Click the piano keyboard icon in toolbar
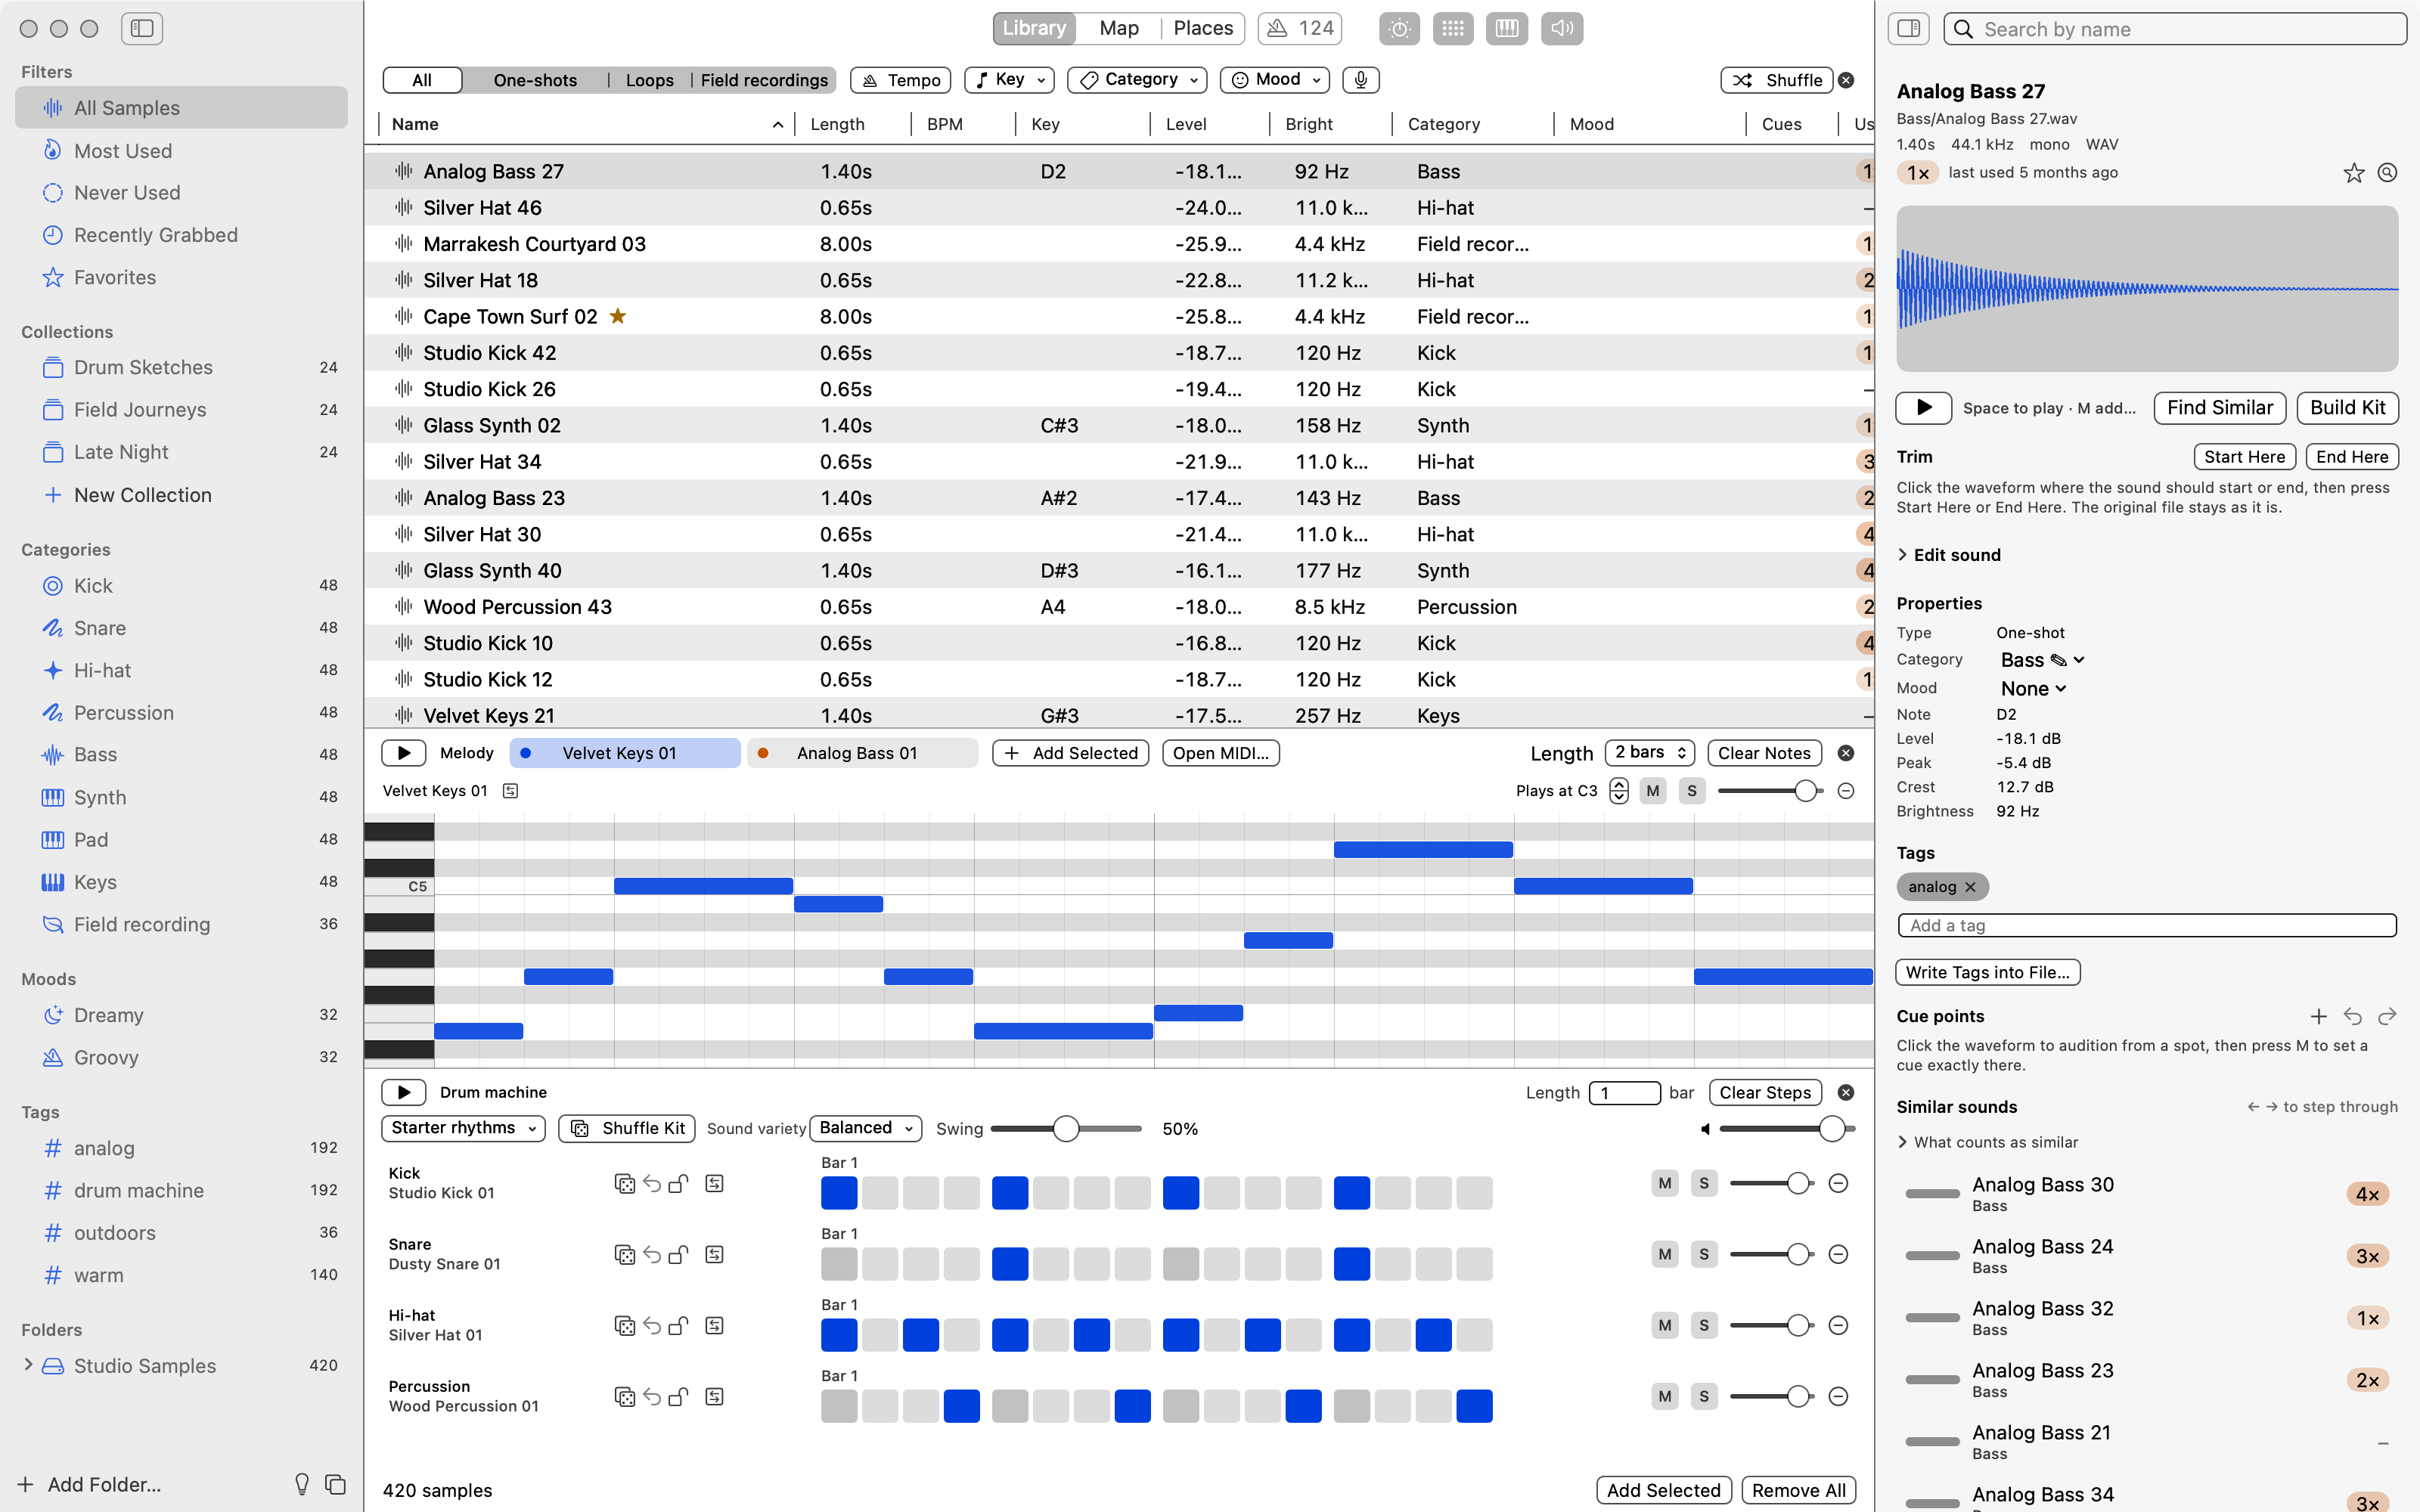 (1507, 28)
